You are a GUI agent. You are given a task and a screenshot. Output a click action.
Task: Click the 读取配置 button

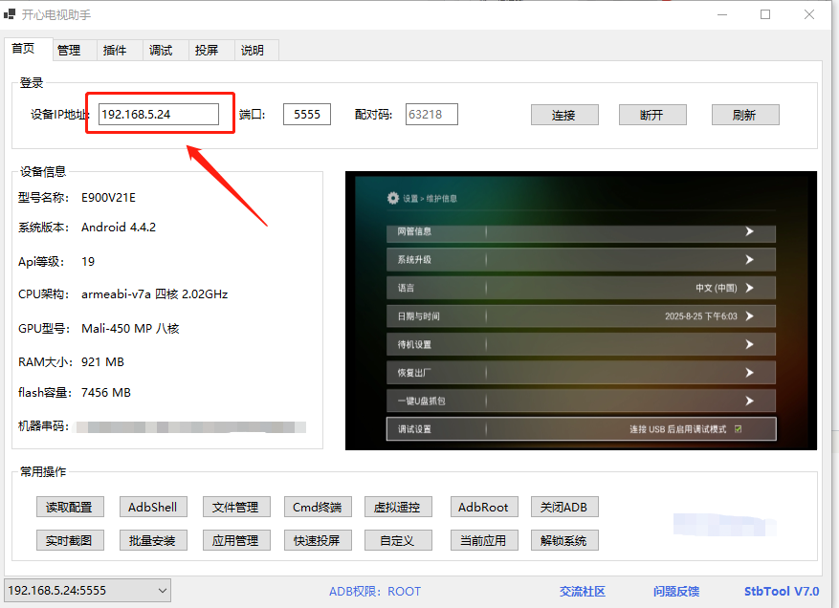coord(70,507)
